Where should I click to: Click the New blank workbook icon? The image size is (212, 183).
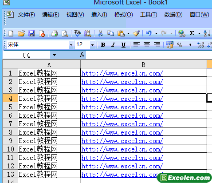[11, 33]
